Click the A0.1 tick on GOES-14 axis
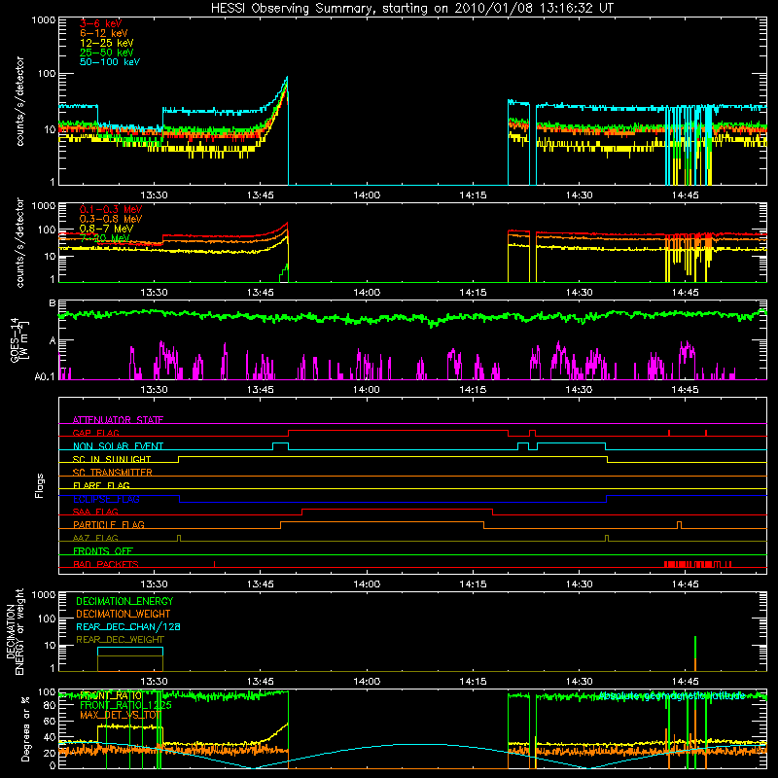Screen dimensions: 778x778 (x=45, y=377)
